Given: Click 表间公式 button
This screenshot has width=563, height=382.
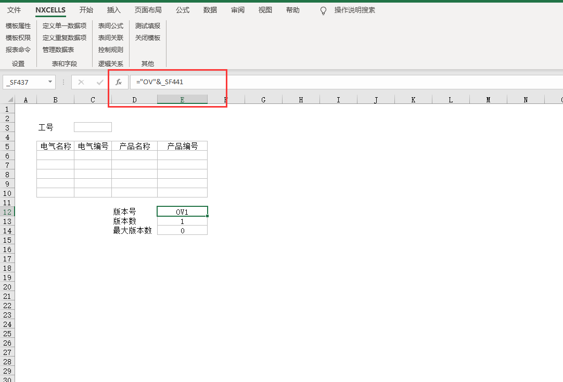Looking at the screenshot, I should 111,26.
